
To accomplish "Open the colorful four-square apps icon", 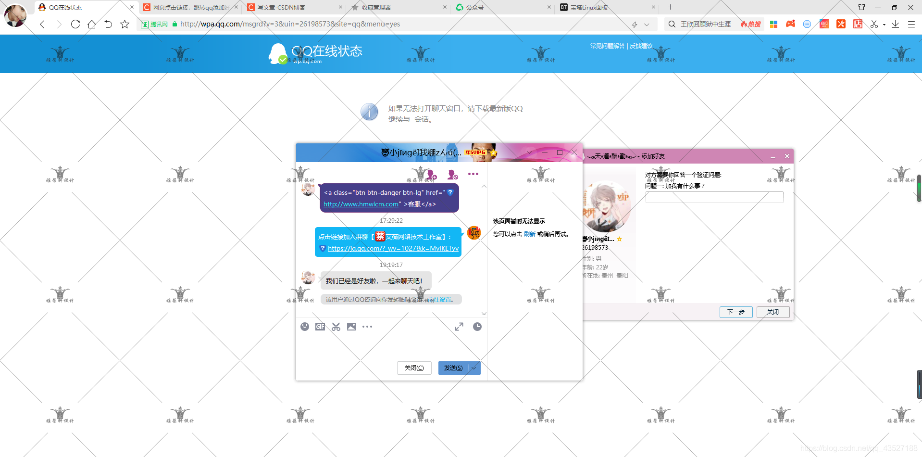I will [773, 24].
